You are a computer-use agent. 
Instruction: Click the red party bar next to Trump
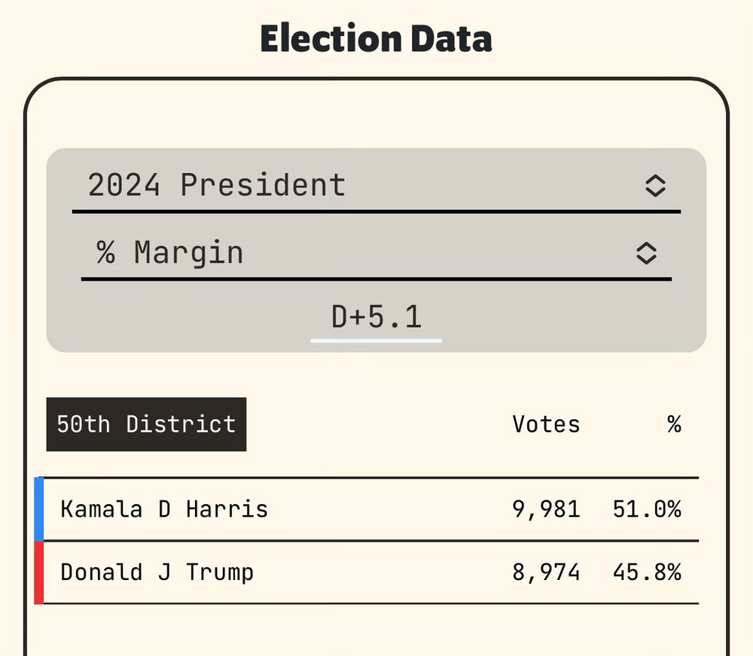click(x=39, y=573)
